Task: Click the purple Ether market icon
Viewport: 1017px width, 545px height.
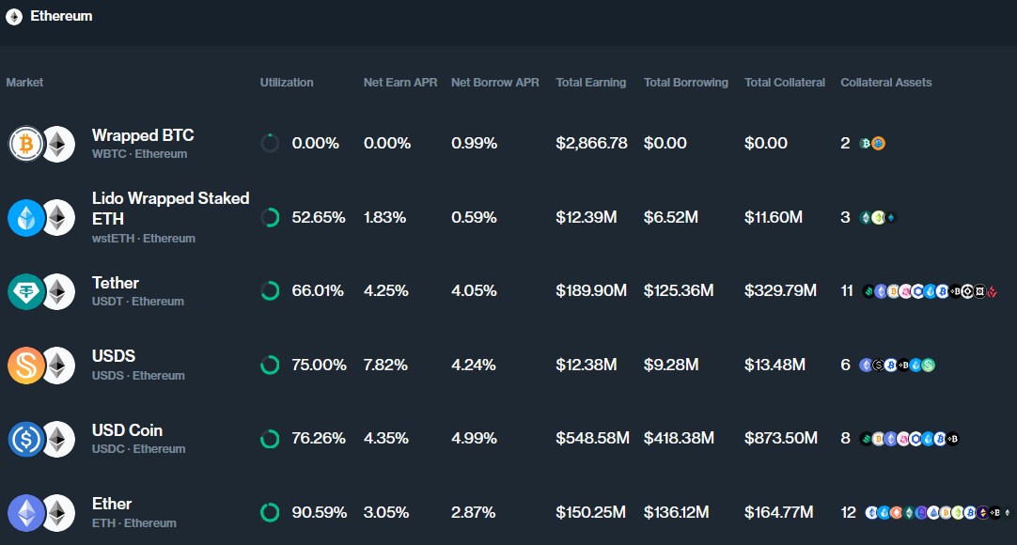Action: click(x=26, y=513)
